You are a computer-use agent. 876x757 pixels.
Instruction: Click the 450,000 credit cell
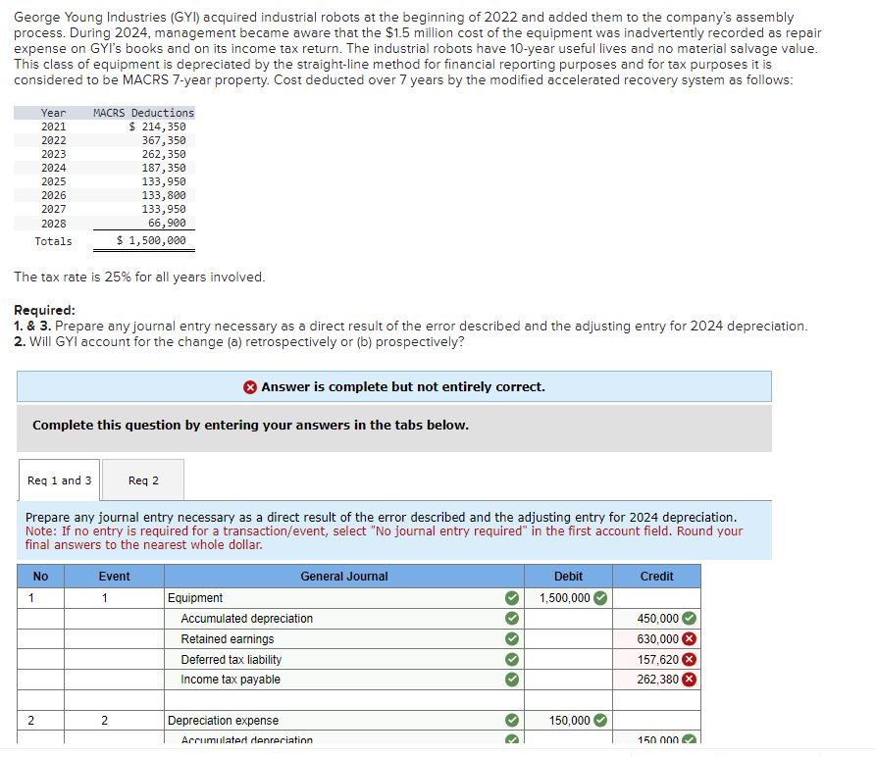click(657, 619)
